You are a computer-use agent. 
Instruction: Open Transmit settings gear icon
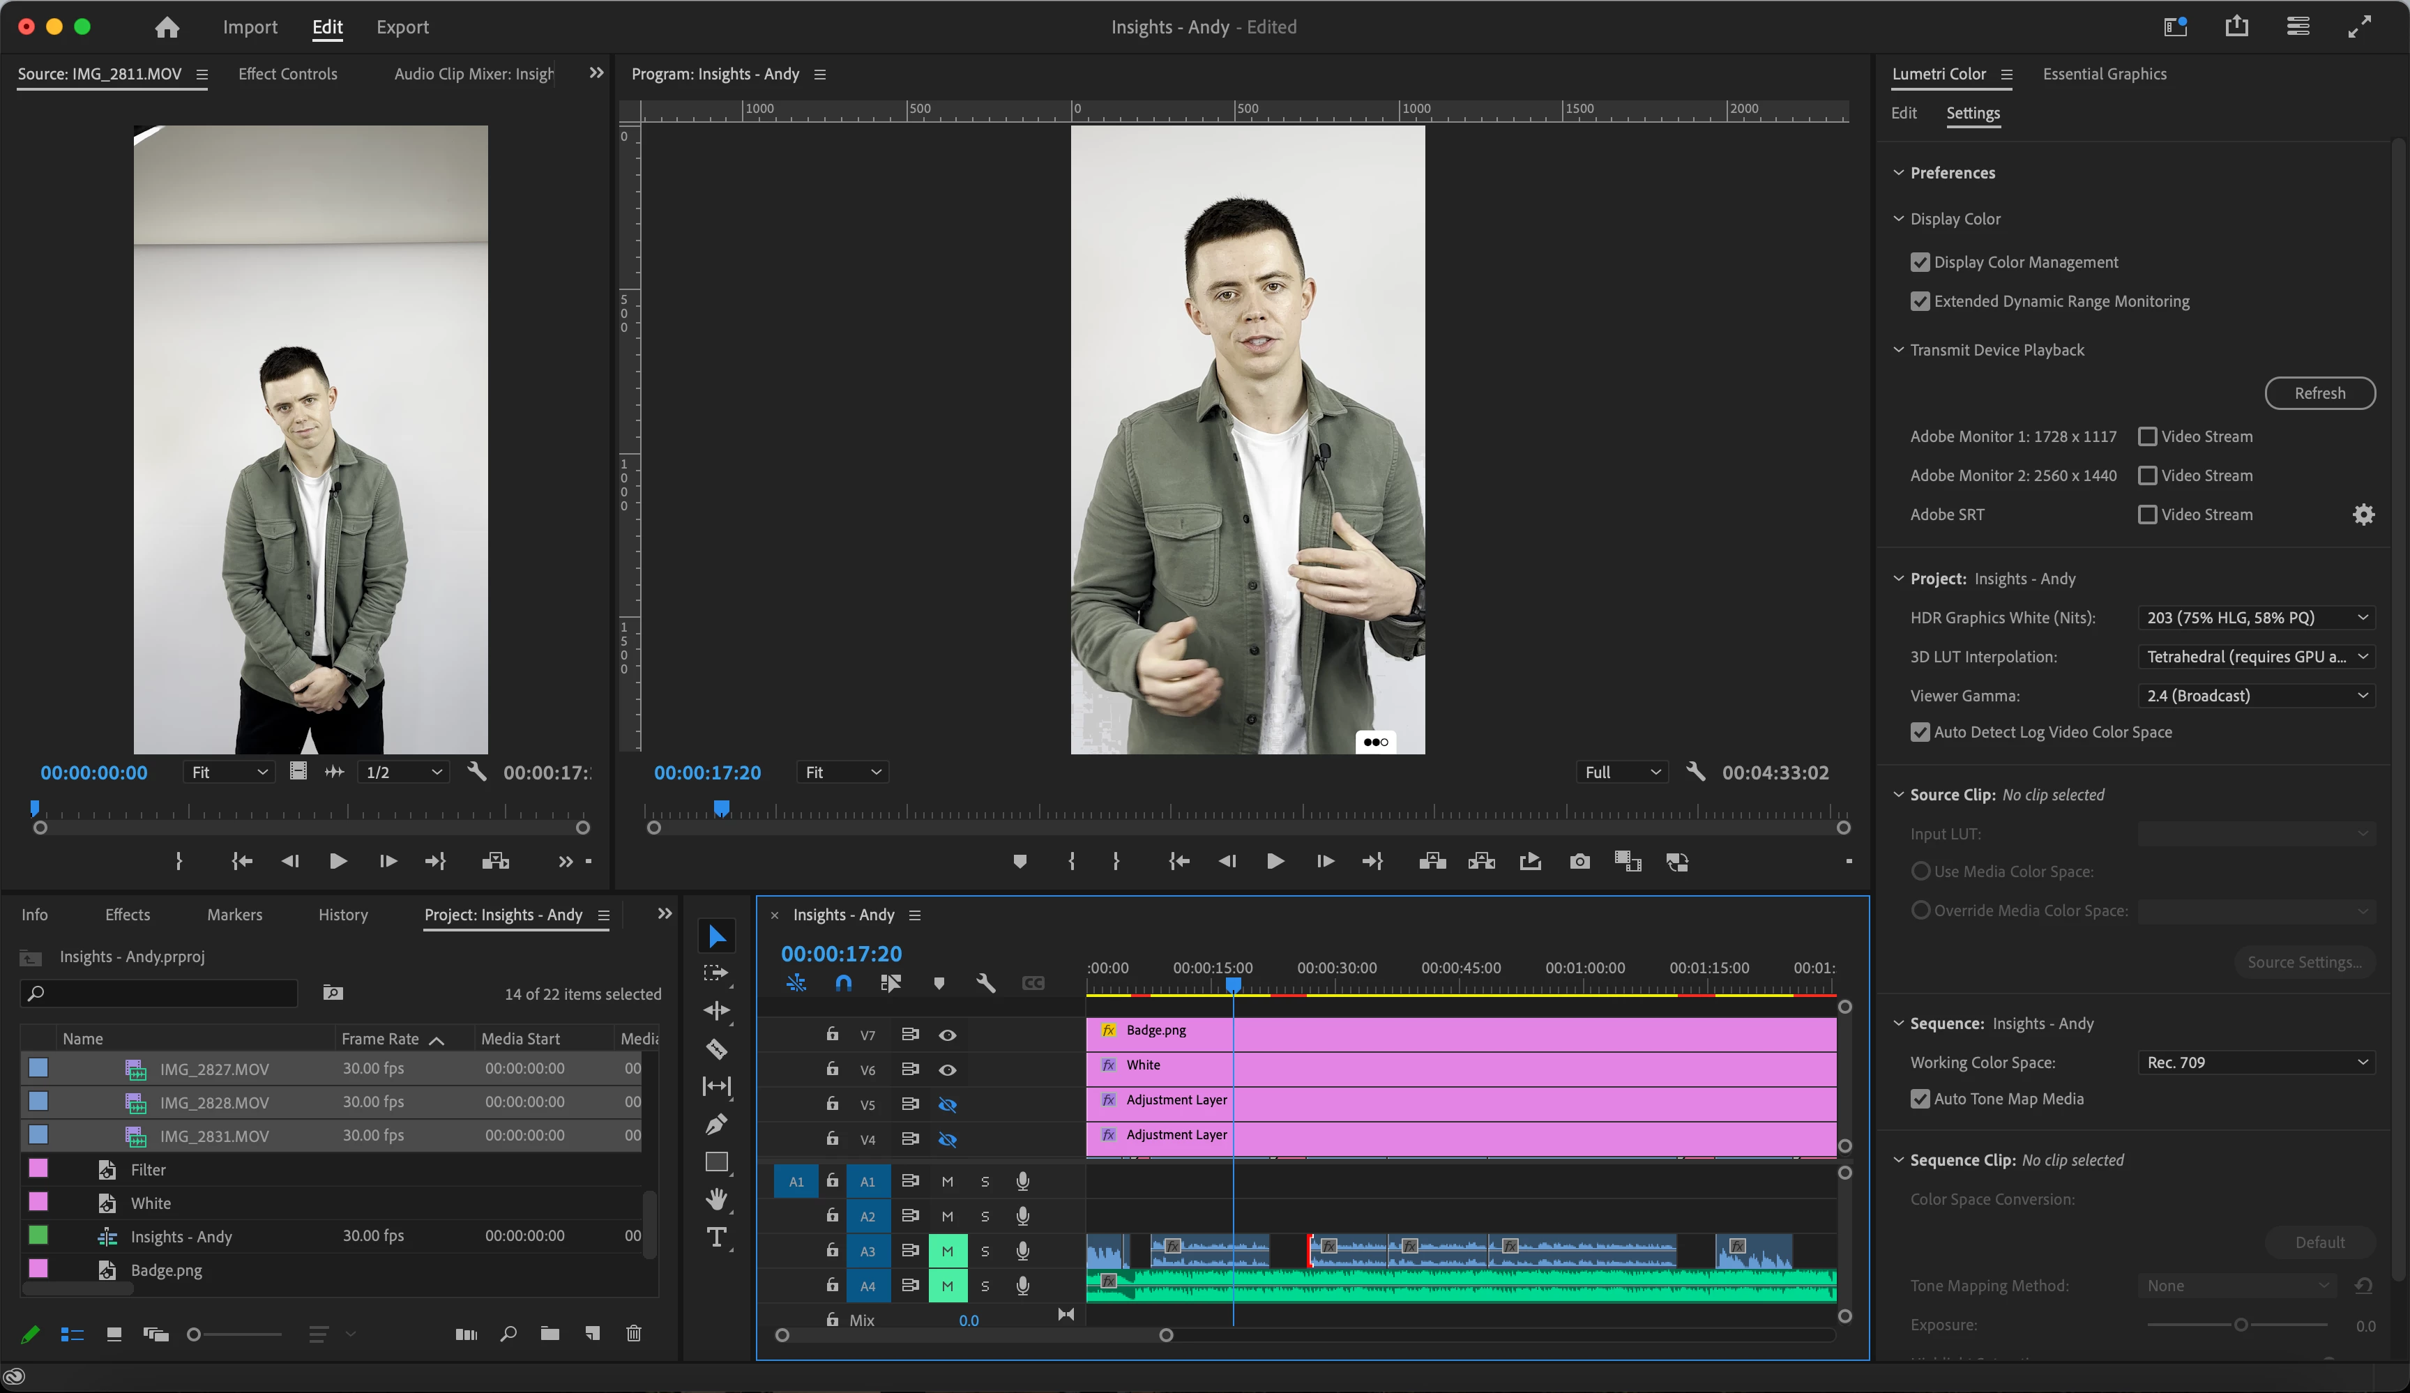[2363, 515]
